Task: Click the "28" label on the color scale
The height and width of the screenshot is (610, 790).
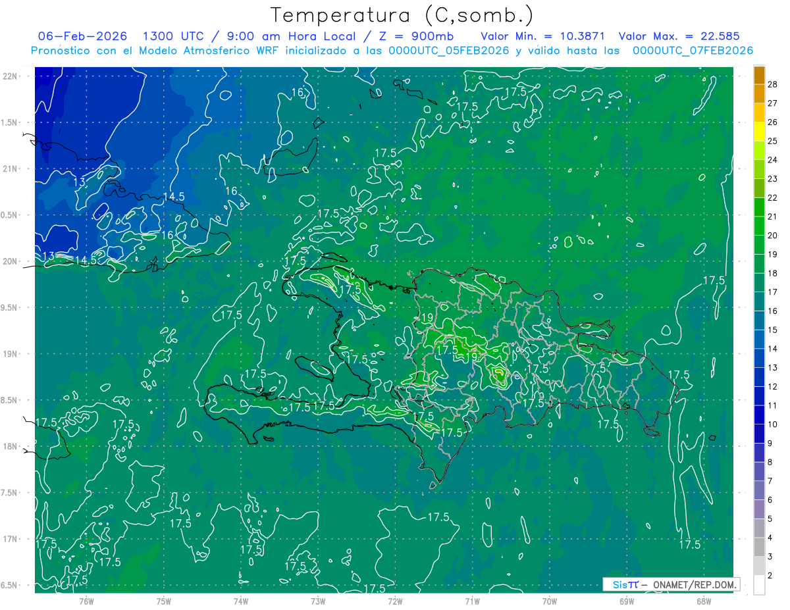Action: (x=773, y=84)
